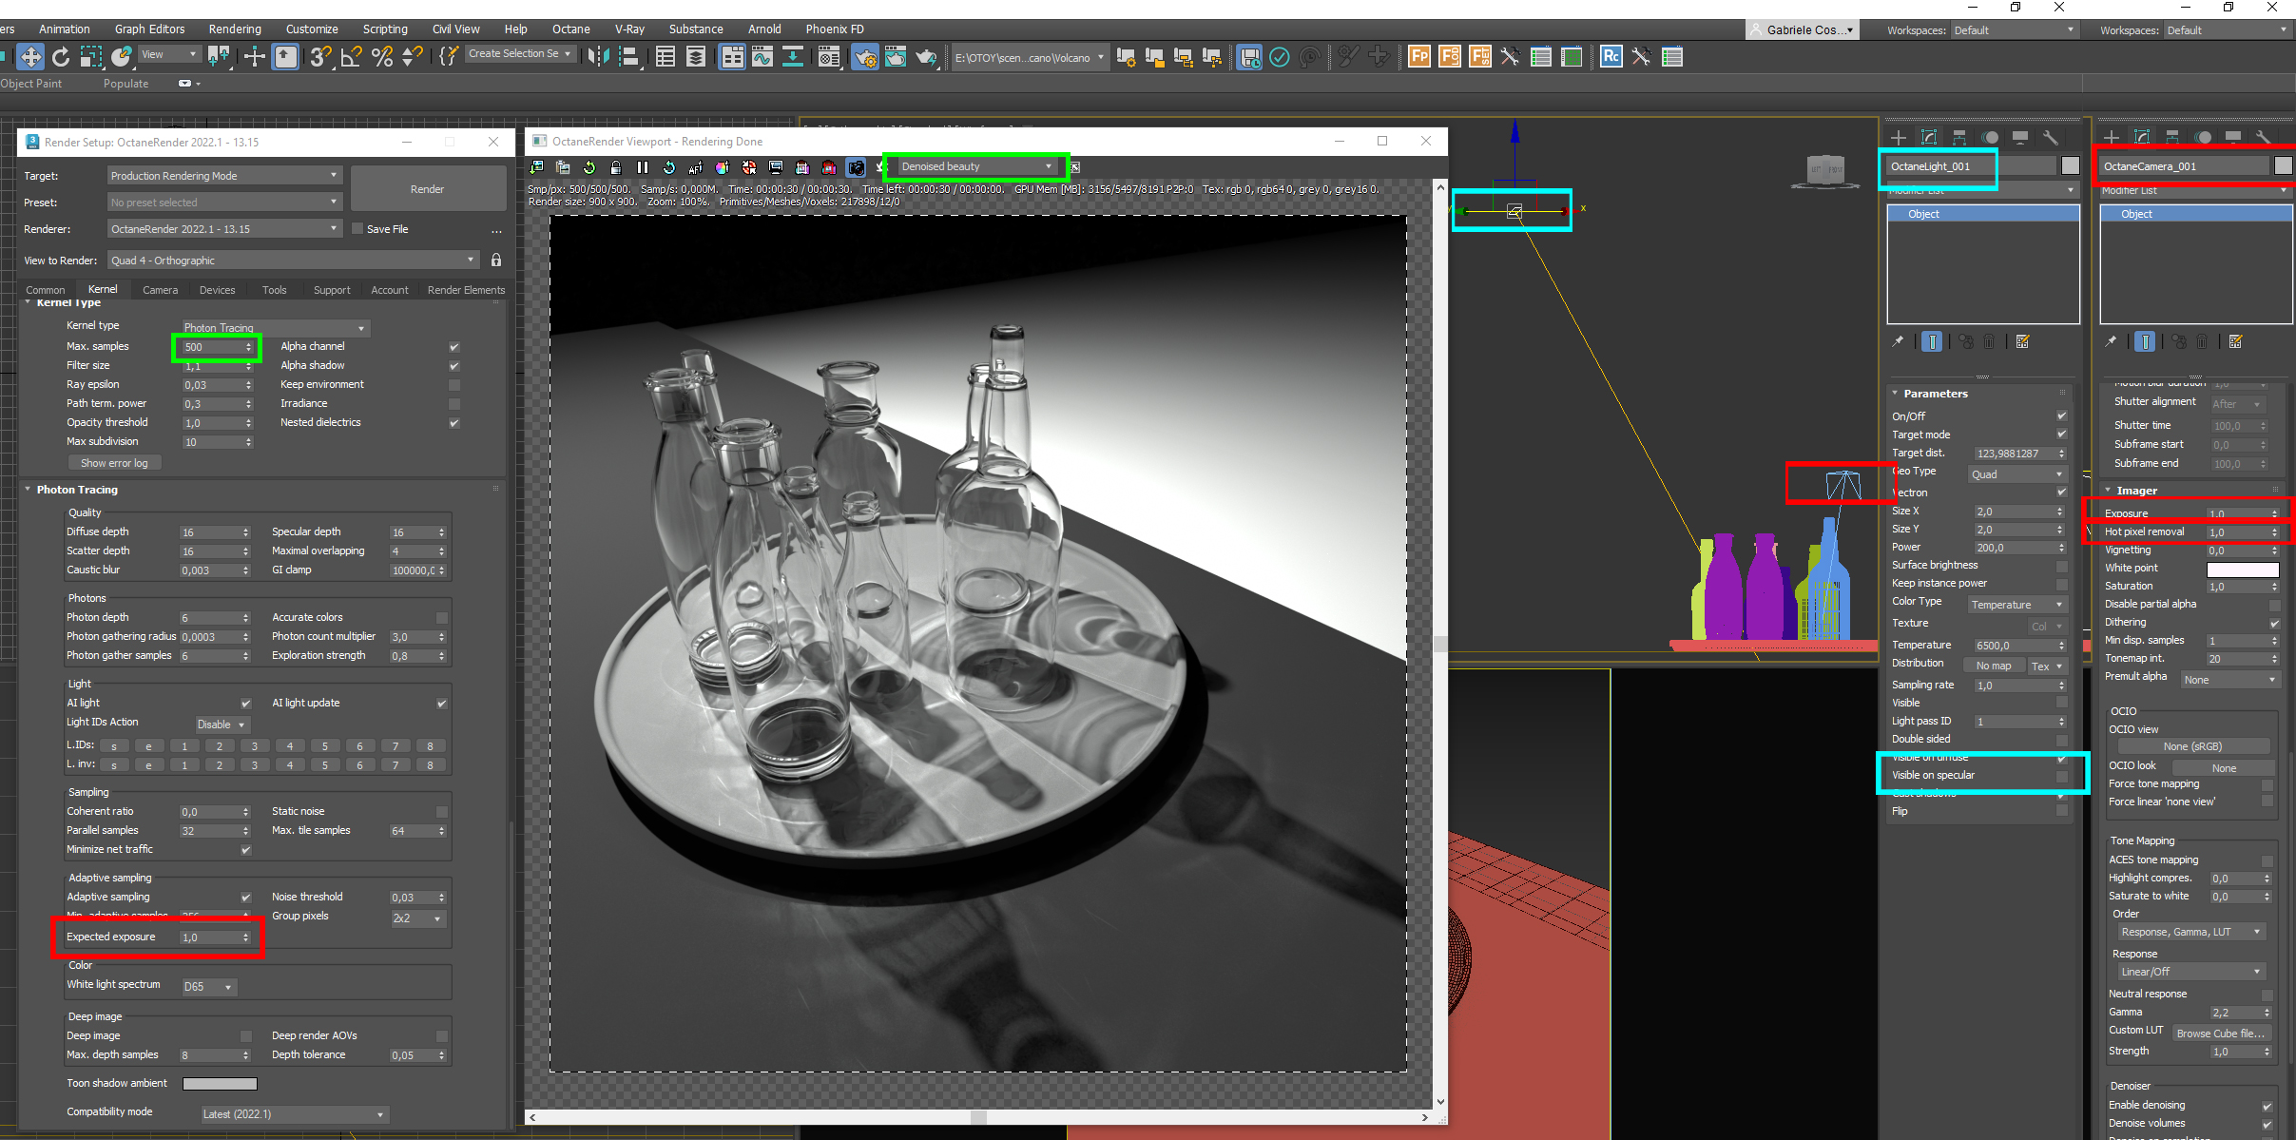Open Render Setup teapot icon

click(865, 57)
